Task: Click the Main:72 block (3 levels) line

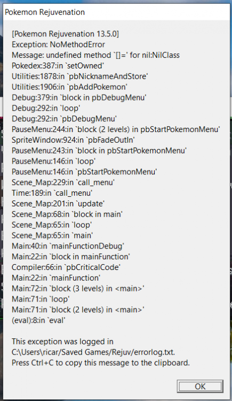Action: tap(78, 289)
